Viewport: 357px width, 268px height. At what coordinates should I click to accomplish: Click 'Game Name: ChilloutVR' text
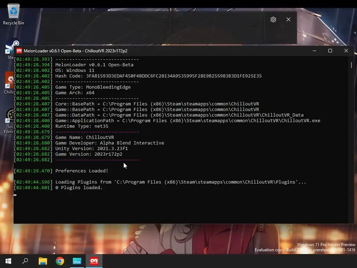pyautogui.click(x=84, y=137)
